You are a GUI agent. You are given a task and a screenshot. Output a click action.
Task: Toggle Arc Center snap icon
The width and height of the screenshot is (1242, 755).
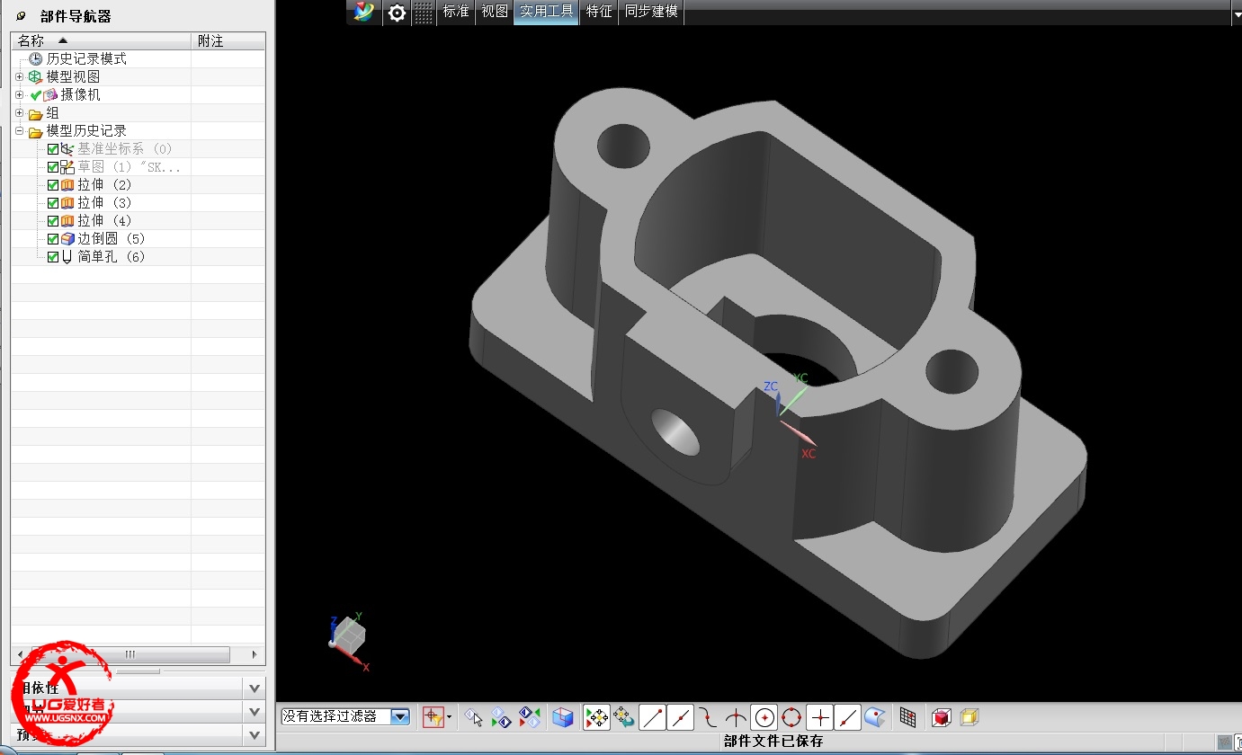764,717
